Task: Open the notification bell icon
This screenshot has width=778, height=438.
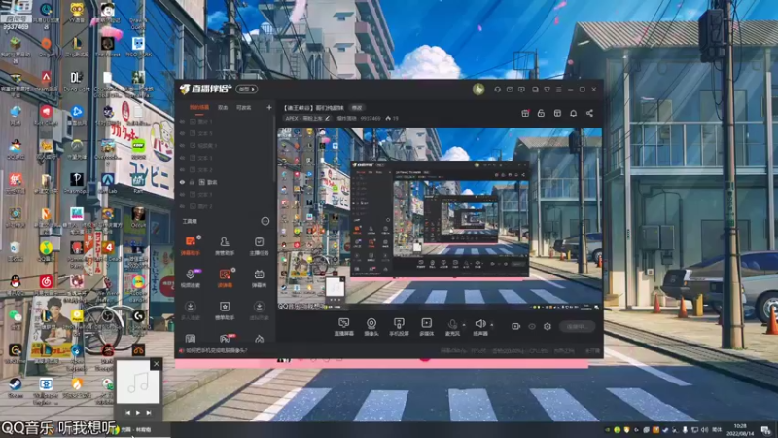Action: point(573,113)
